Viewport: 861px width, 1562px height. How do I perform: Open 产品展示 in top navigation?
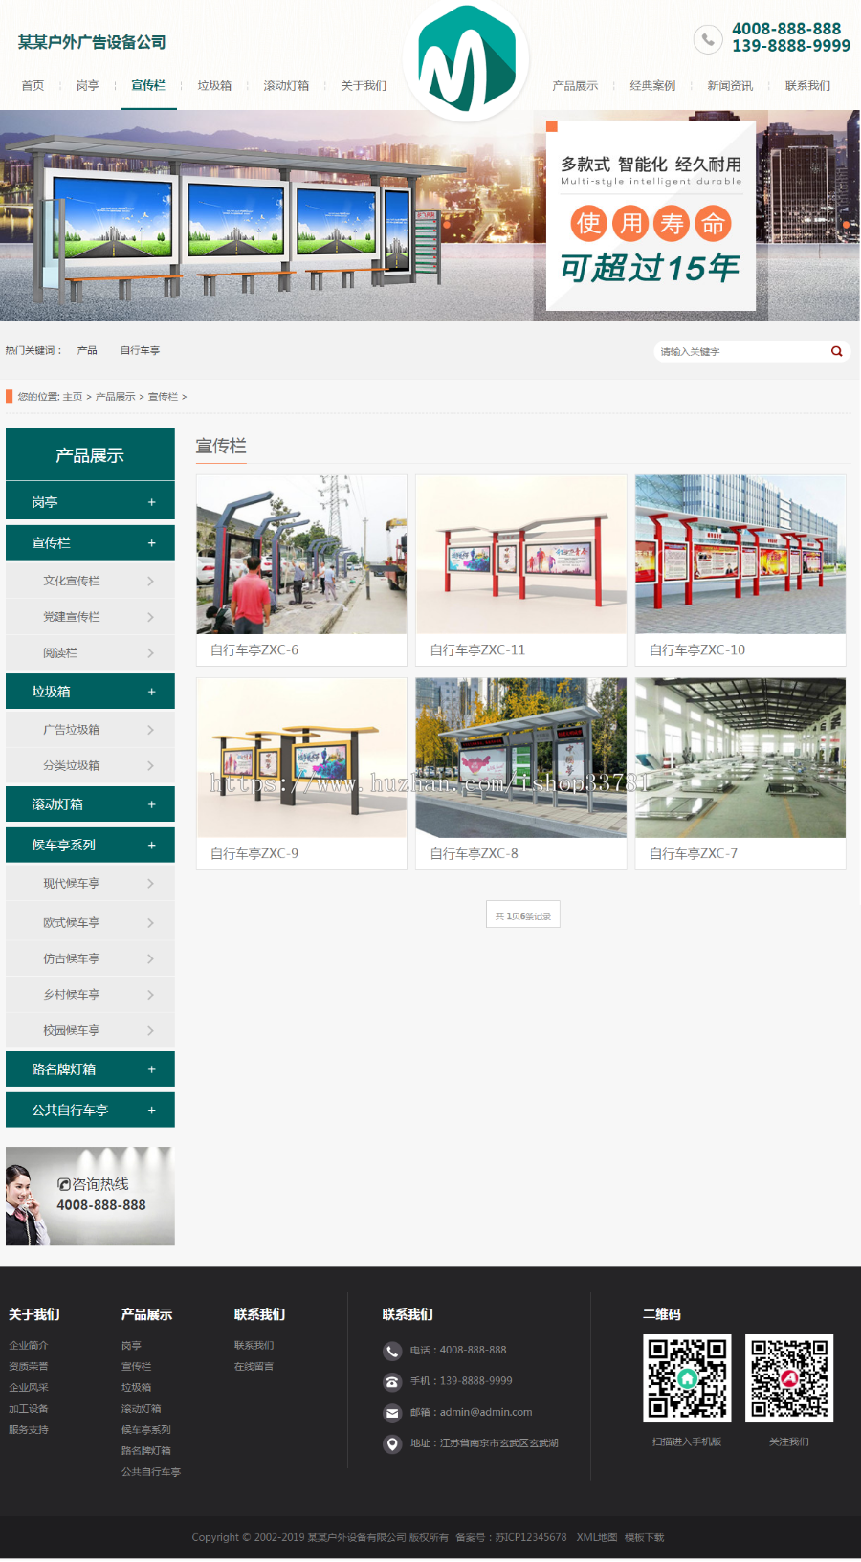pyautogui.click(x=575, y=85)
